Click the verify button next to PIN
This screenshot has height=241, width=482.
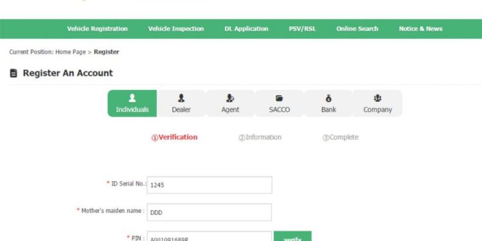click(x=292, y=236)
